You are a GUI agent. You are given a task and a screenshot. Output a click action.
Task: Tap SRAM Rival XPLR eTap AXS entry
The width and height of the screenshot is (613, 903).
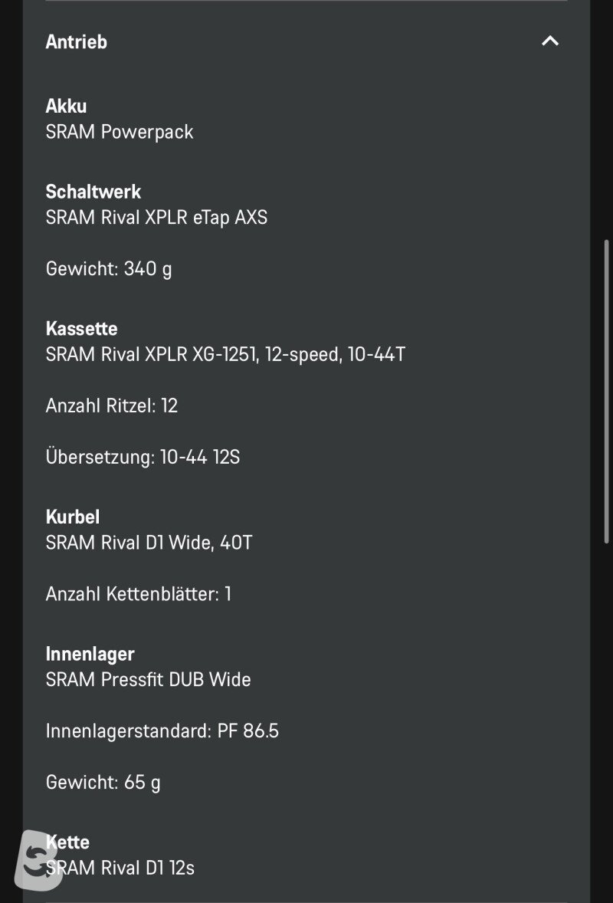[x=156, y=218]
